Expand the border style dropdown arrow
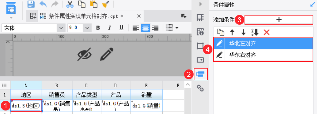 click(x=177, y=28)
